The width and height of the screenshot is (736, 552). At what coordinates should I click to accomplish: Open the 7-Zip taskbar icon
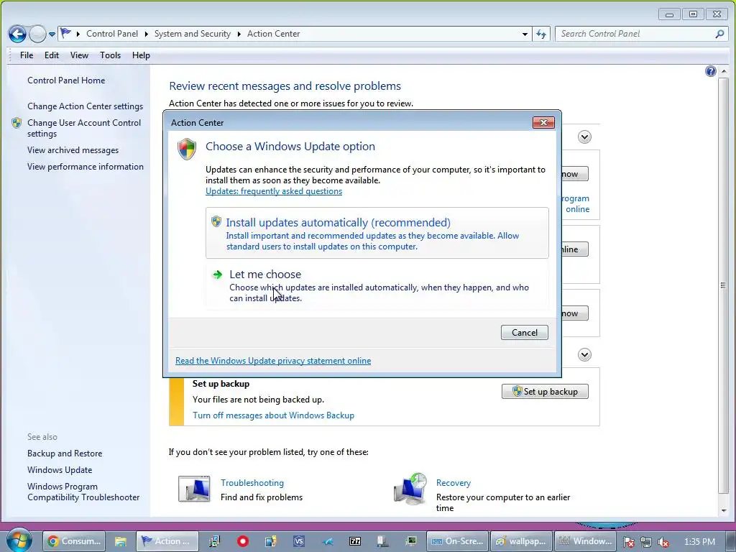point(355,541)
